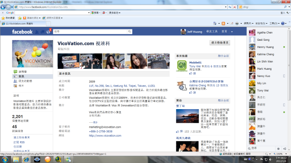Expand the Facebook account dropdown arrow

pos(232,32)
